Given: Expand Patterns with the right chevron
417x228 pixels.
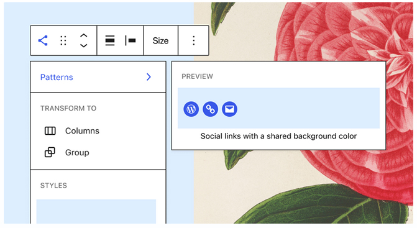Looking at the screenshot, I should click(x=149, y=77).
